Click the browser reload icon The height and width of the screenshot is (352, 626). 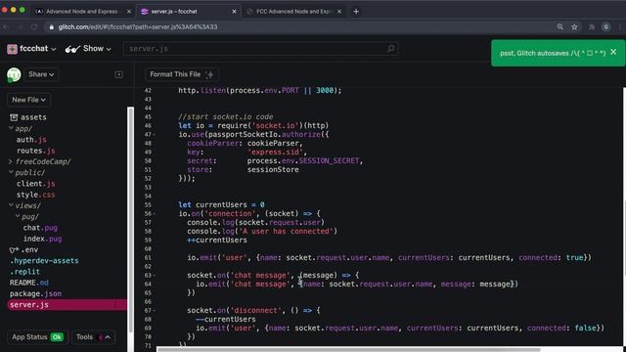click(34, 26)
